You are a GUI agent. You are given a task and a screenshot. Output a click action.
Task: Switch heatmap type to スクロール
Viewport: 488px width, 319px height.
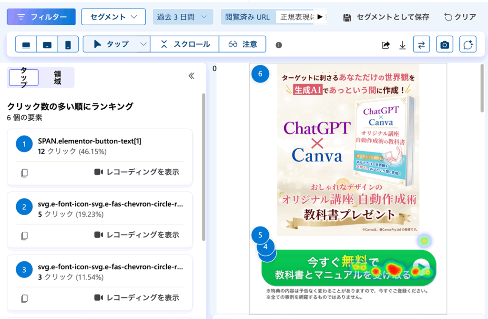[185, 44]
